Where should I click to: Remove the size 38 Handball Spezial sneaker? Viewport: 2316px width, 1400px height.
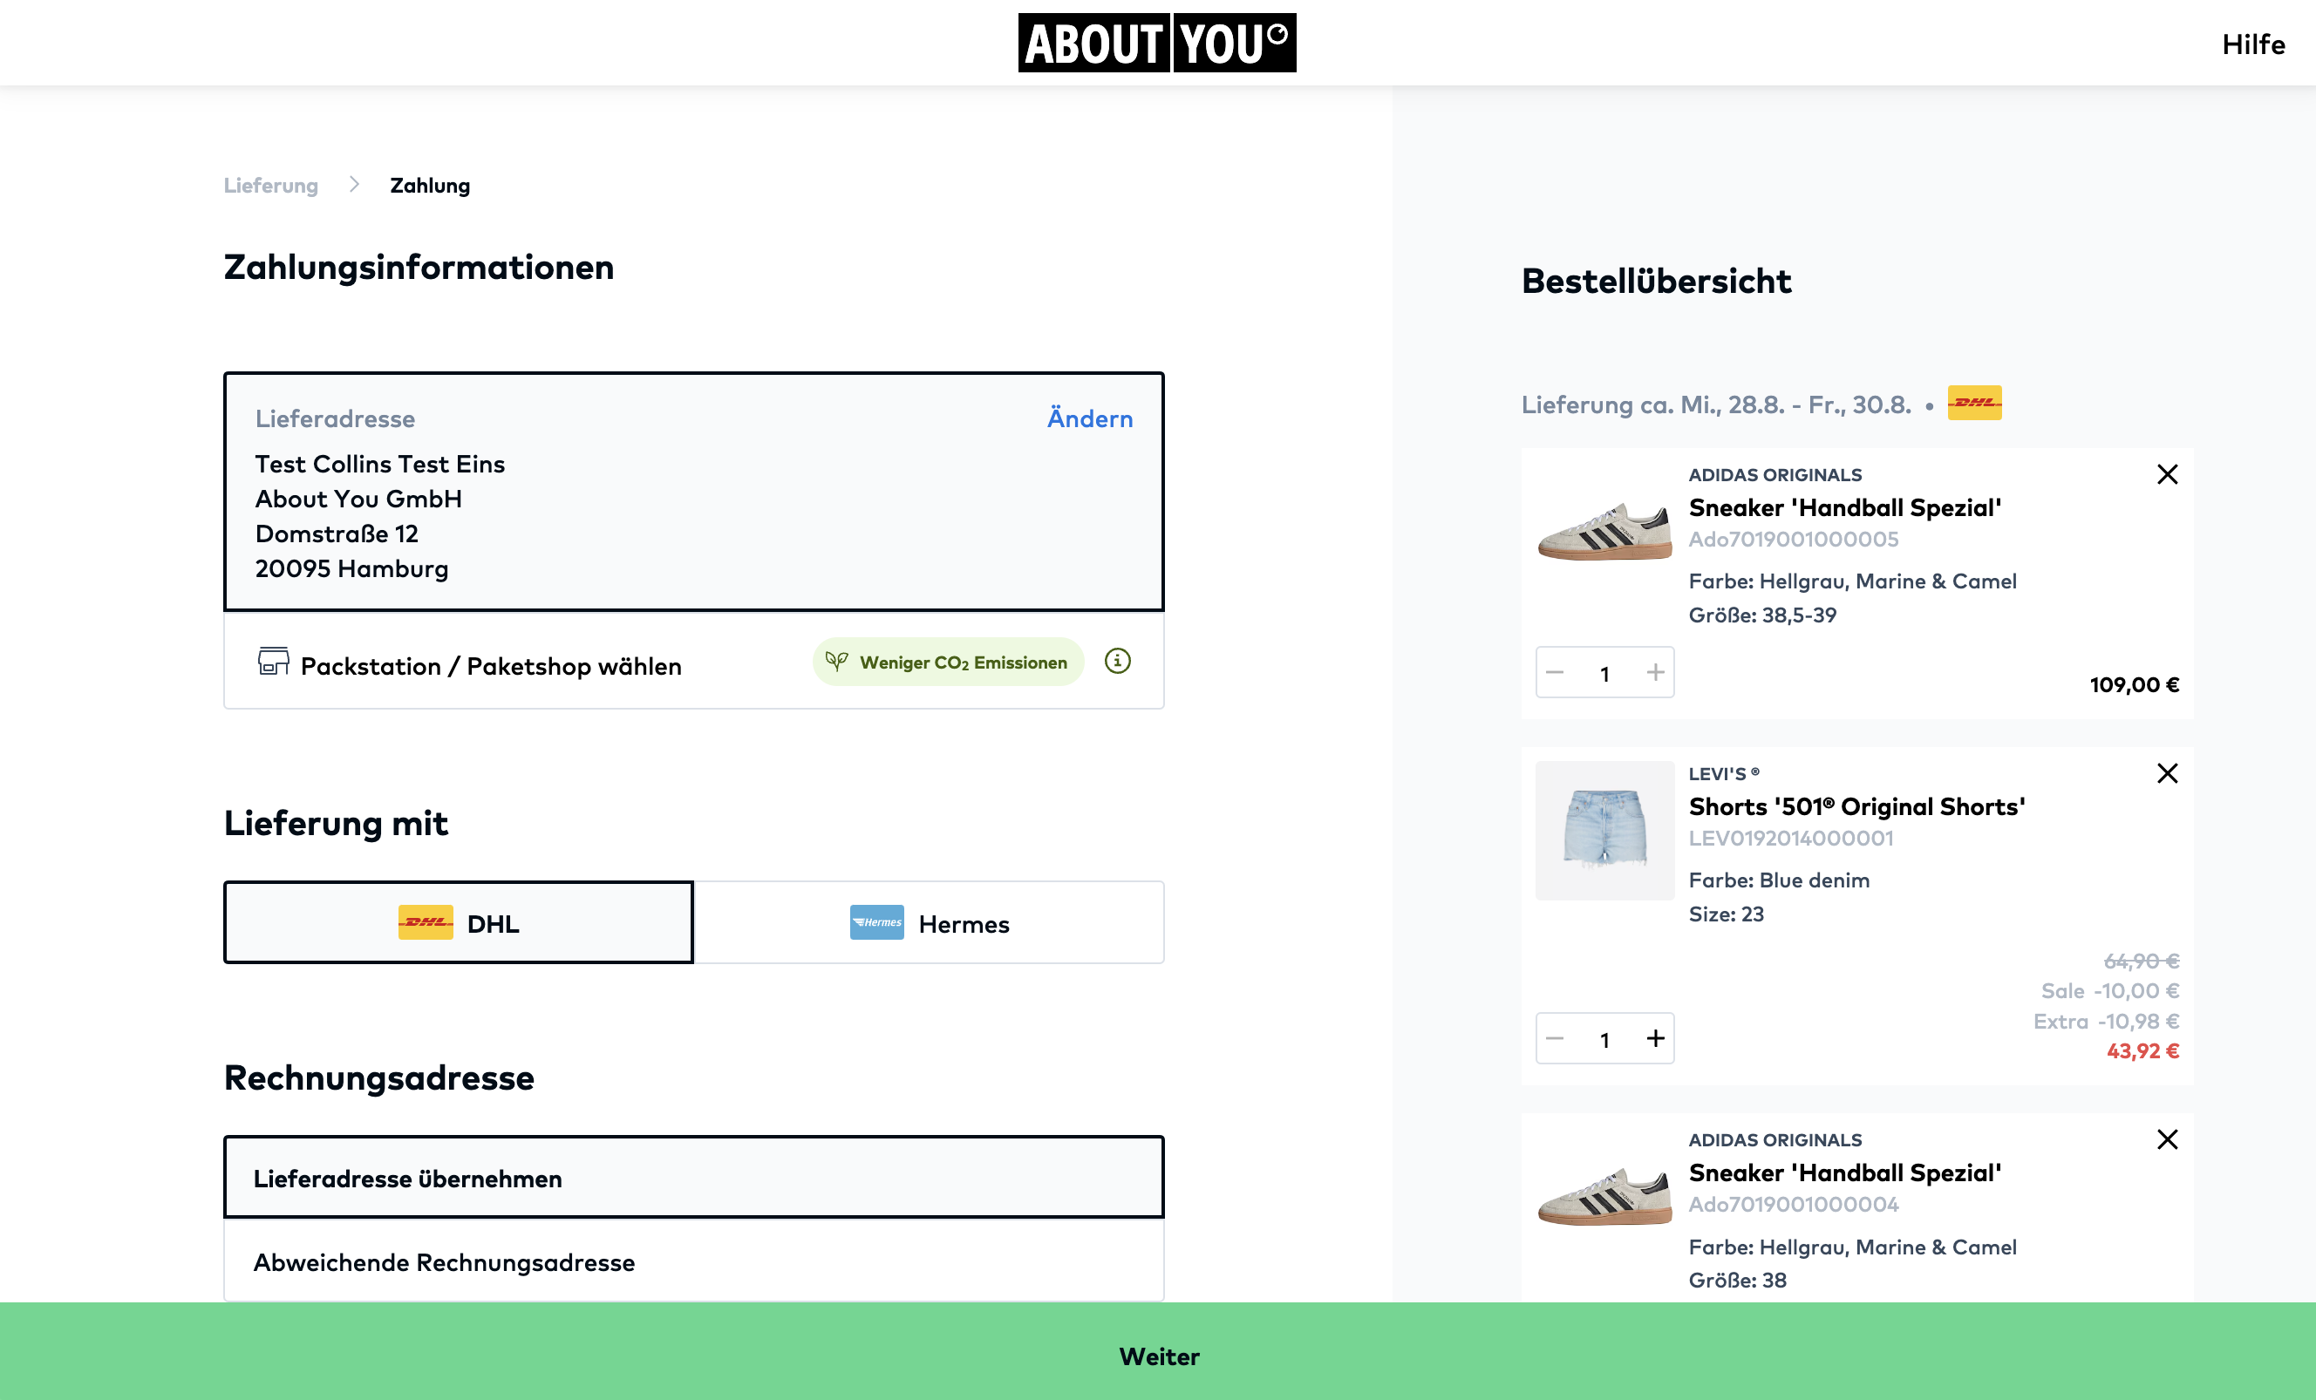2167,1139
